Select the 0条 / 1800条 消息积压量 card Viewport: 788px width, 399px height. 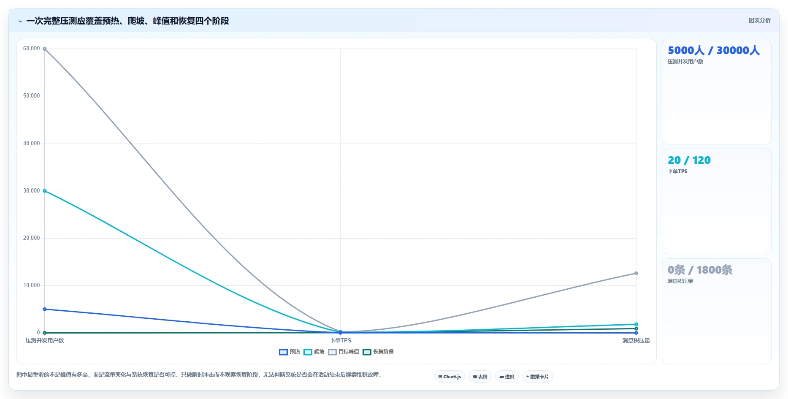[x=716, y=311]
